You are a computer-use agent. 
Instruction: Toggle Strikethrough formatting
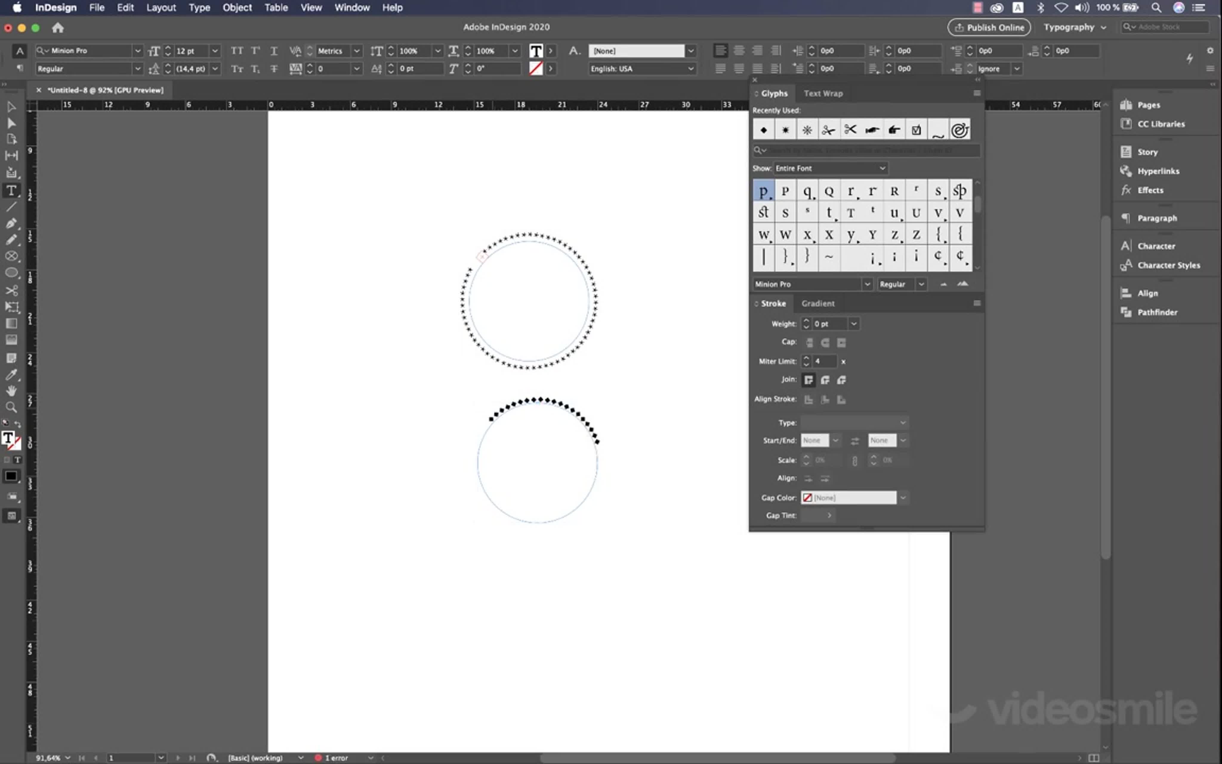(x=274, y=69)
